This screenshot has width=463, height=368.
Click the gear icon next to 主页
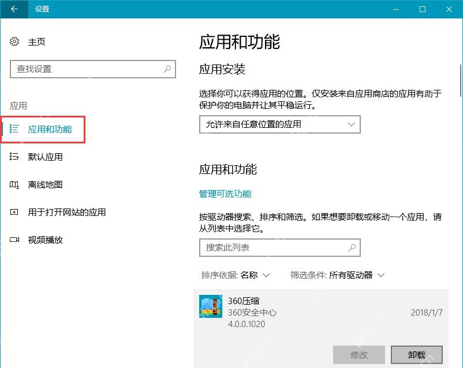coord(14,41)
